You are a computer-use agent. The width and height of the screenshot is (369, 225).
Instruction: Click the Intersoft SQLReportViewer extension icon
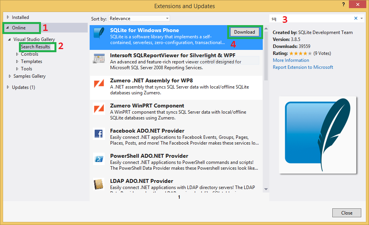[x=99, y=58]
